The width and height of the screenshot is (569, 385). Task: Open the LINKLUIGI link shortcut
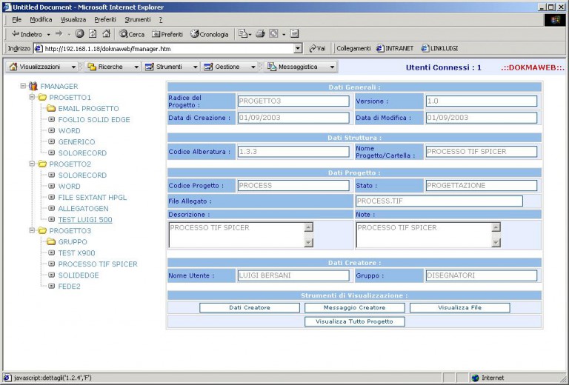[439, 48]
